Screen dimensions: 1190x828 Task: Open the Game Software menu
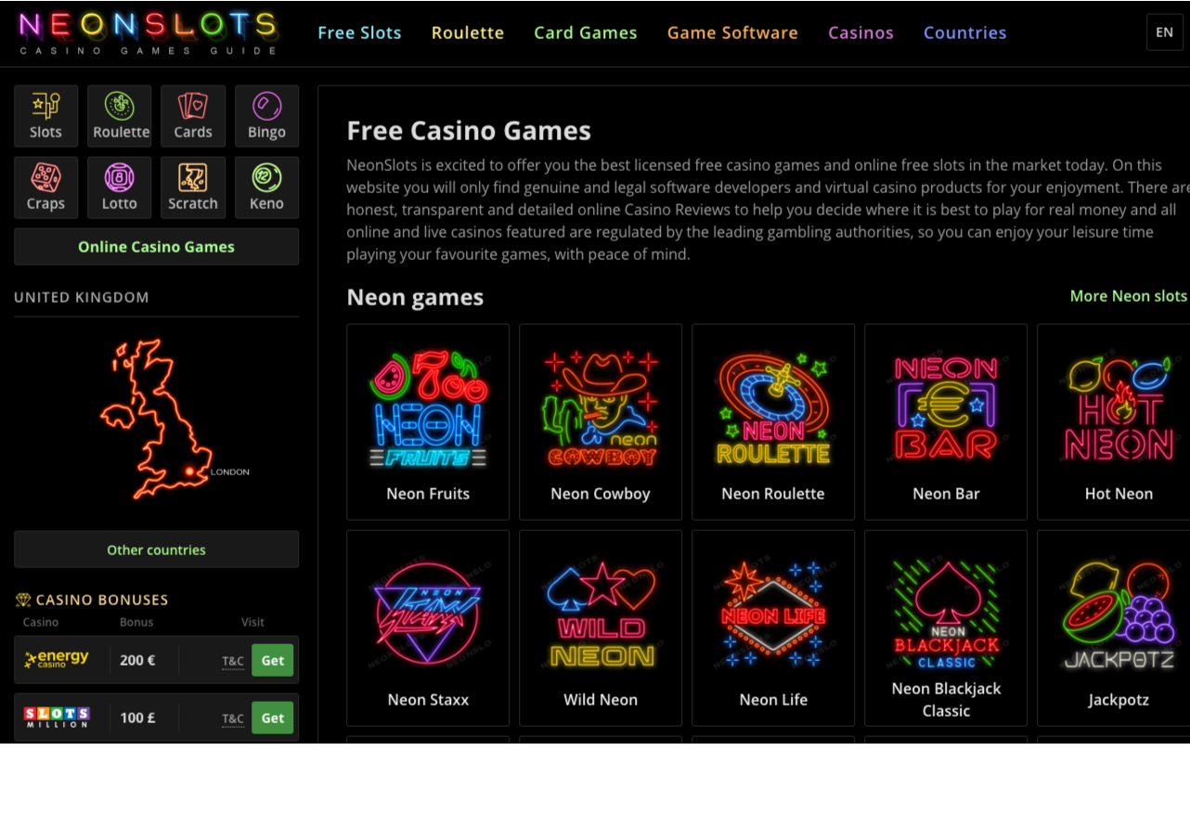[x=732, y=32]
